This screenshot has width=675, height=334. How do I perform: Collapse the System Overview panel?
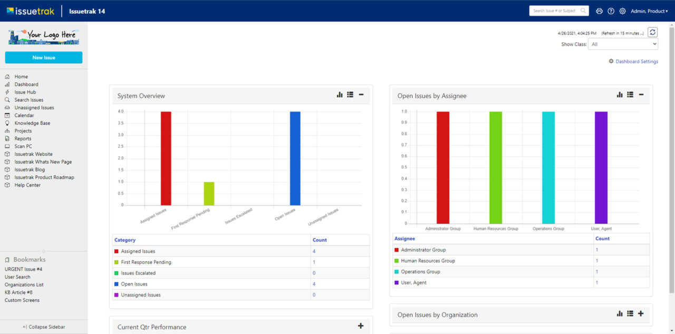361,94
